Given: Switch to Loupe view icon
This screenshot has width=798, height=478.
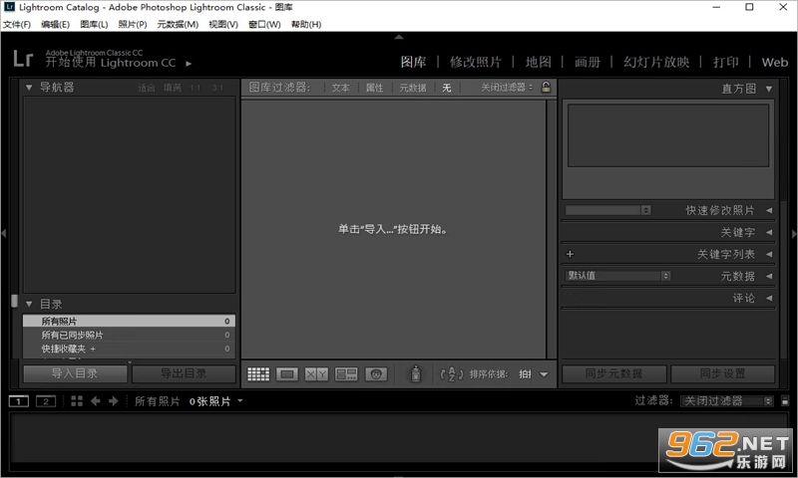Looking at the screenshot, I should (287, 374).
